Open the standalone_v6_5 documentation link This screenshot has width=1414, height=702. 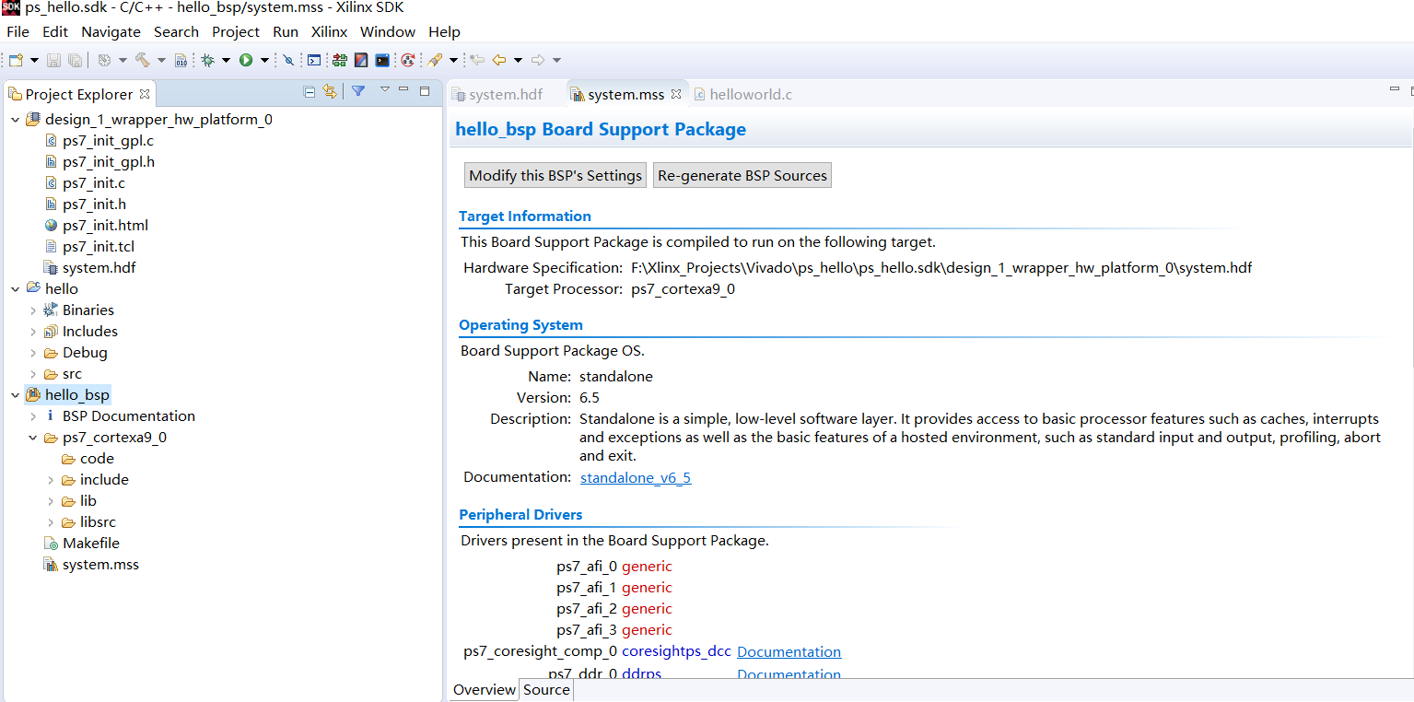click(x=636, y=477)
